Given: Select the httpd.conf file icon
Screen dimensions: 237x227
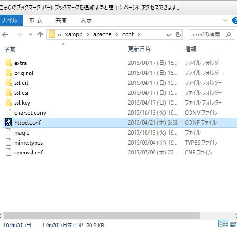Looking at the screenshot, I should pos(9,122).
